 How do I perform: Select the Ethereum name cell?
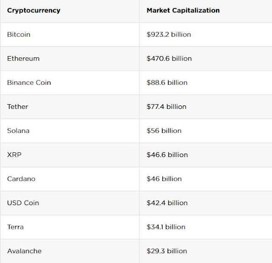click(x=24, y=58)
